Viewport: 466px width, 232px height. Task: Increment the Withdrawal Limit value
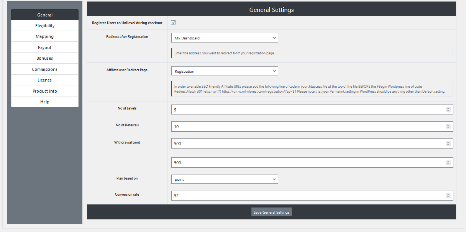click(448, 142)
